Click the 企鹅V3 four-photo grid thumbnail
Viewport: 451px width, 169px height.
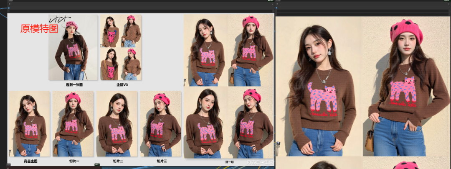pyautogui.click(x=121, y=48)
